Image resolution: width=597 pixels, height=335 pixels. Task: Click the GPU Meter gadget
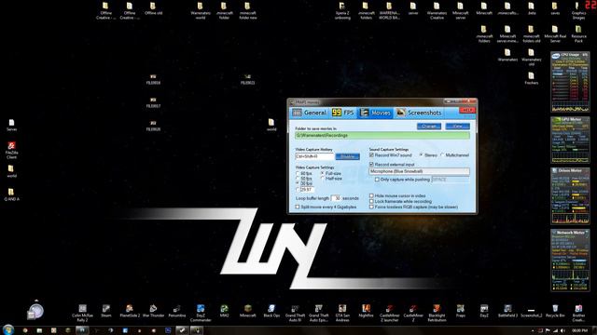570,140
